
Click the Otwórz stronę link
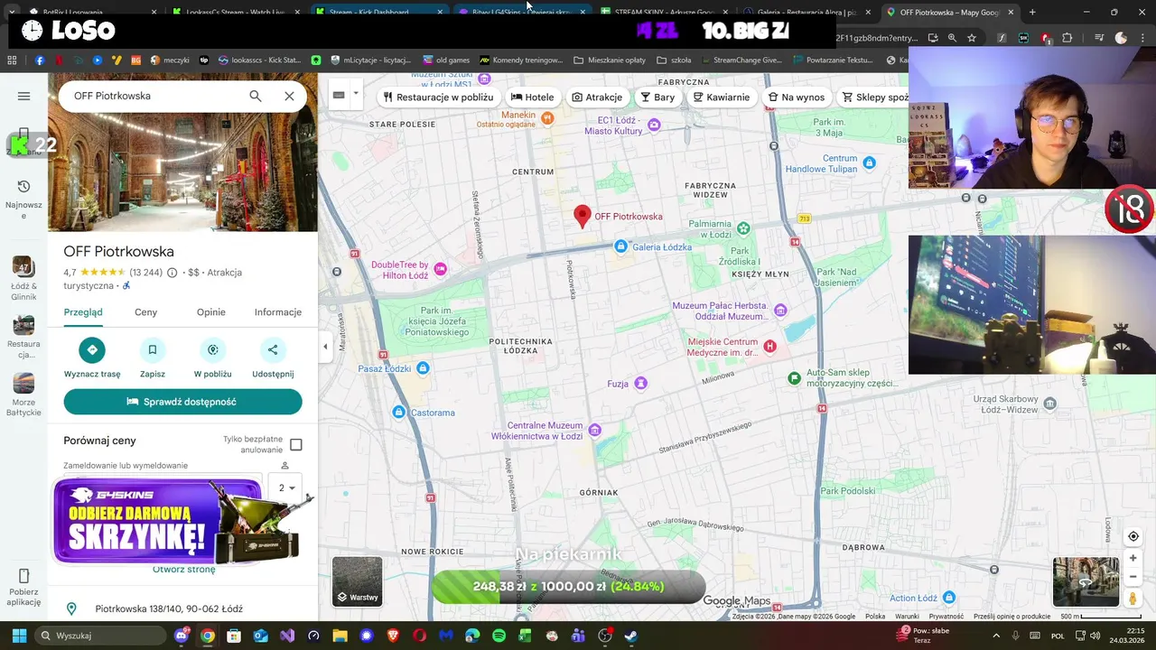pyautogui.click(x=183, y=570)
